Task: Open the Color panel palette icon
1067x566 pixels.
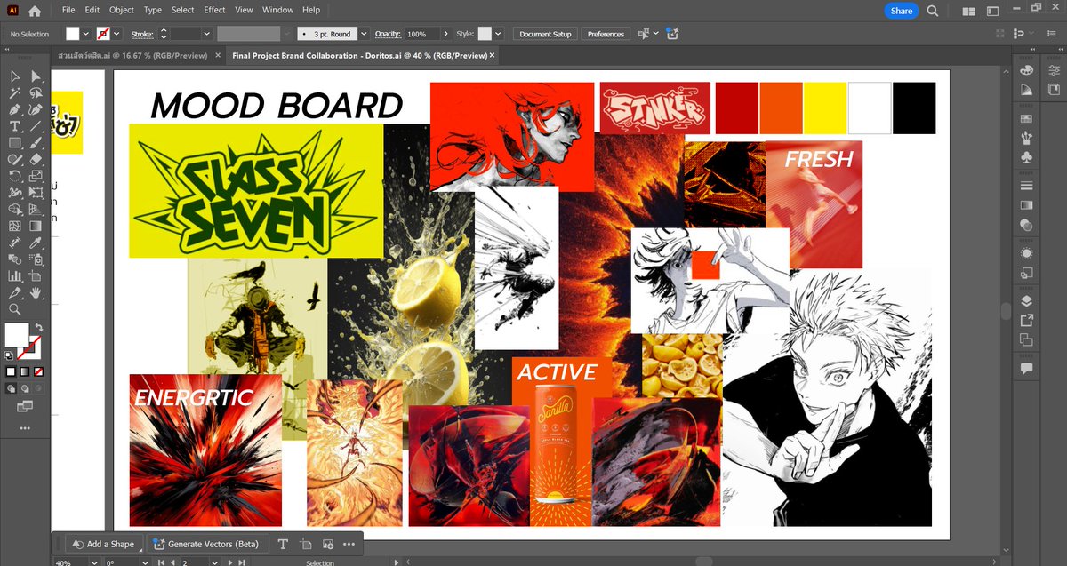Action: [x=1027, y=70]
